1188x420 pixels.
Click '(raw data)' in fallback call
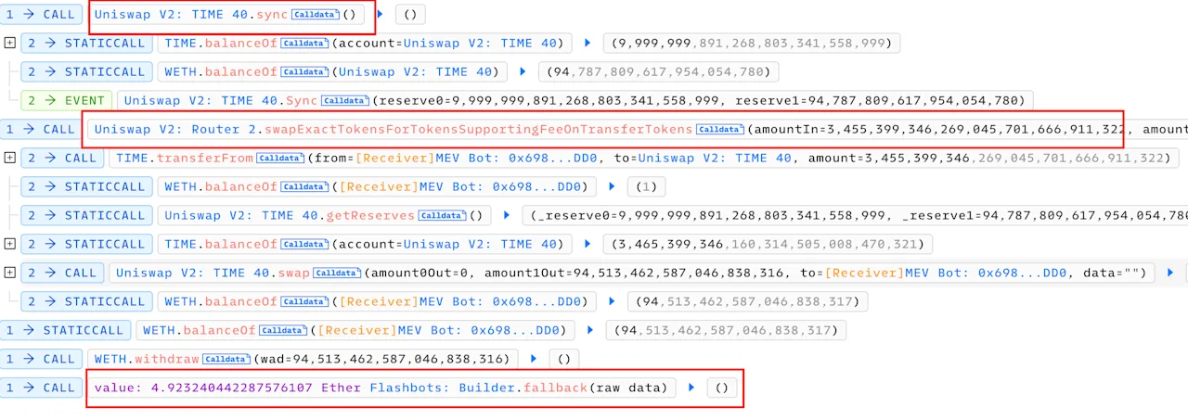click(x=630, y=388)
